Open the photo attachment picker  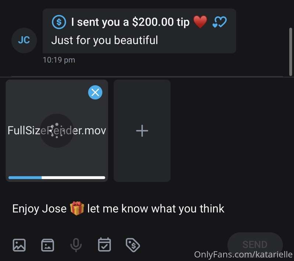[x=19, y=245]
